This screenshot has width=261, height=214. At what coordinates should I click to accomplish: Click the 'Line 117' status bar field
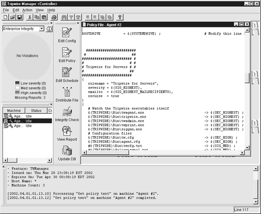tap(246, 210)
